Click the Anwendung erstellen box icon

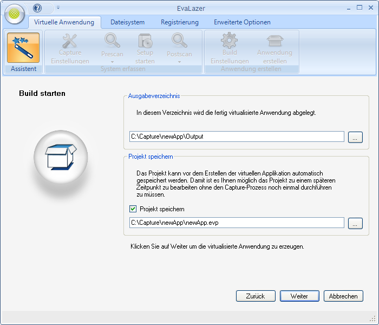click(x=275, y=41)
